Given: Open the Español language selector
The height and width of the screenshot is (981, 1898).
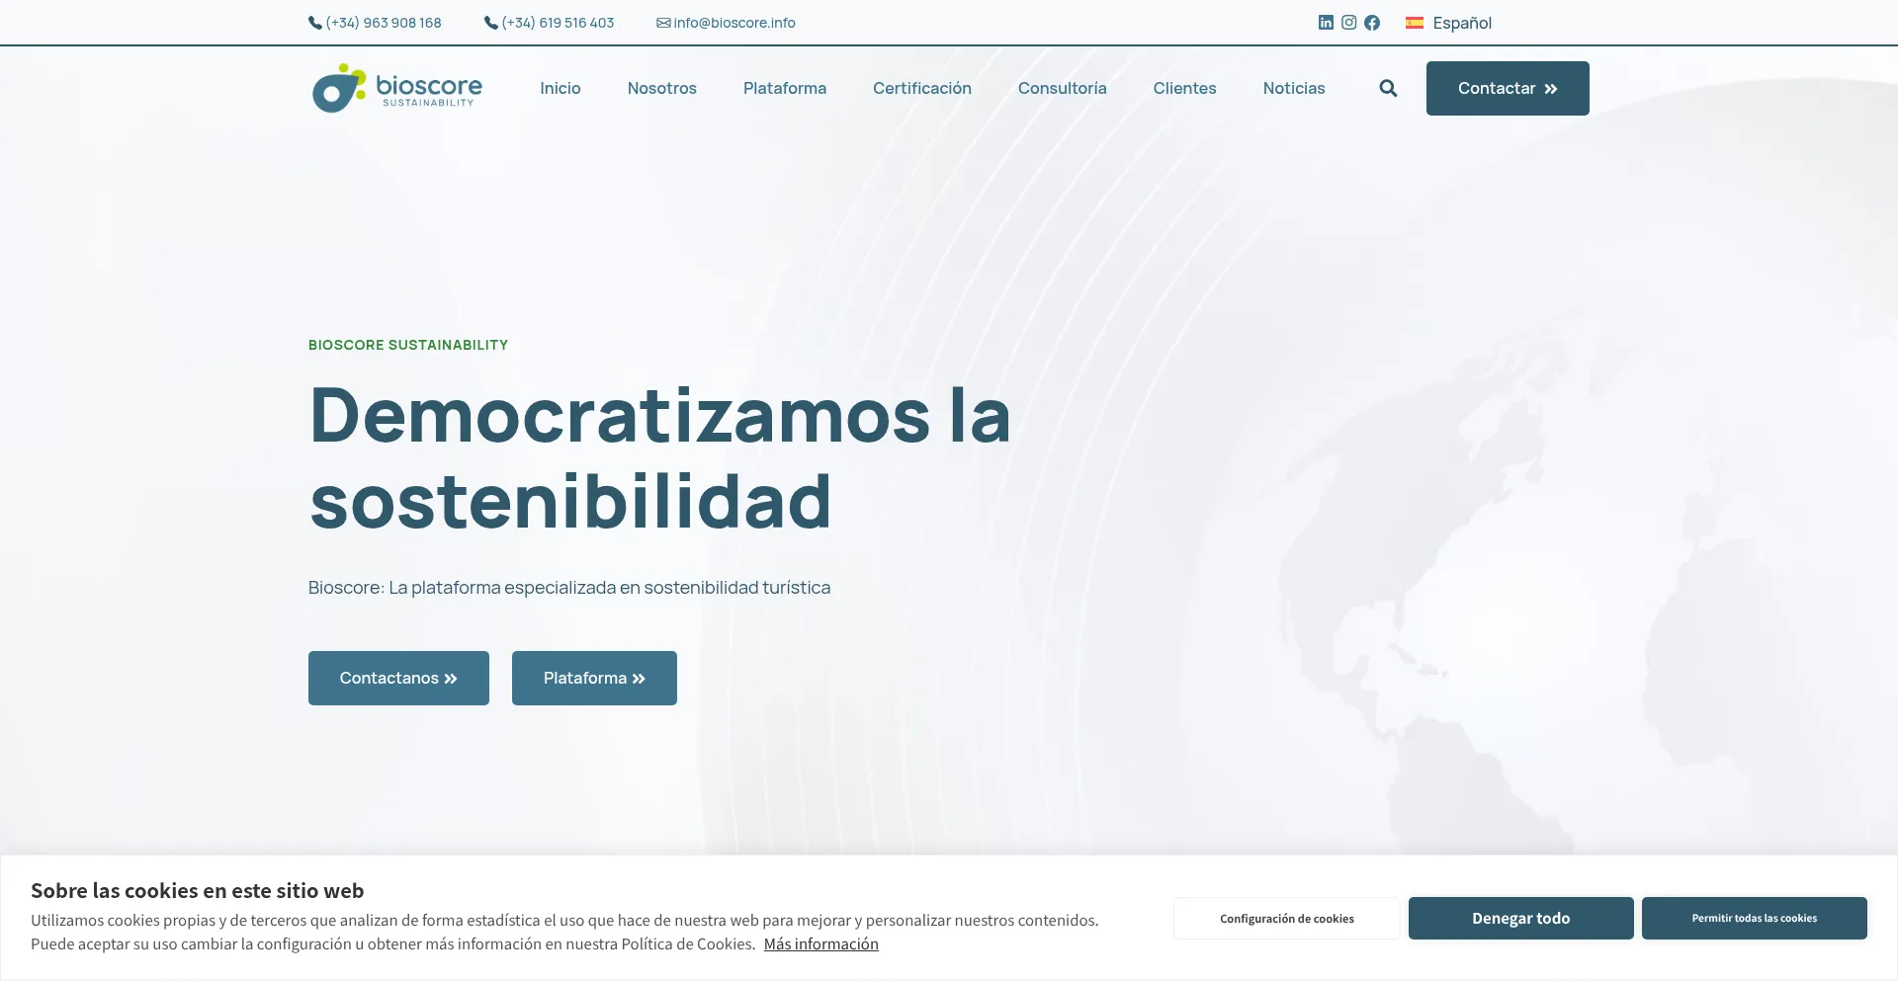Looking at the screenshot, I should click(x=1449, y=23).
